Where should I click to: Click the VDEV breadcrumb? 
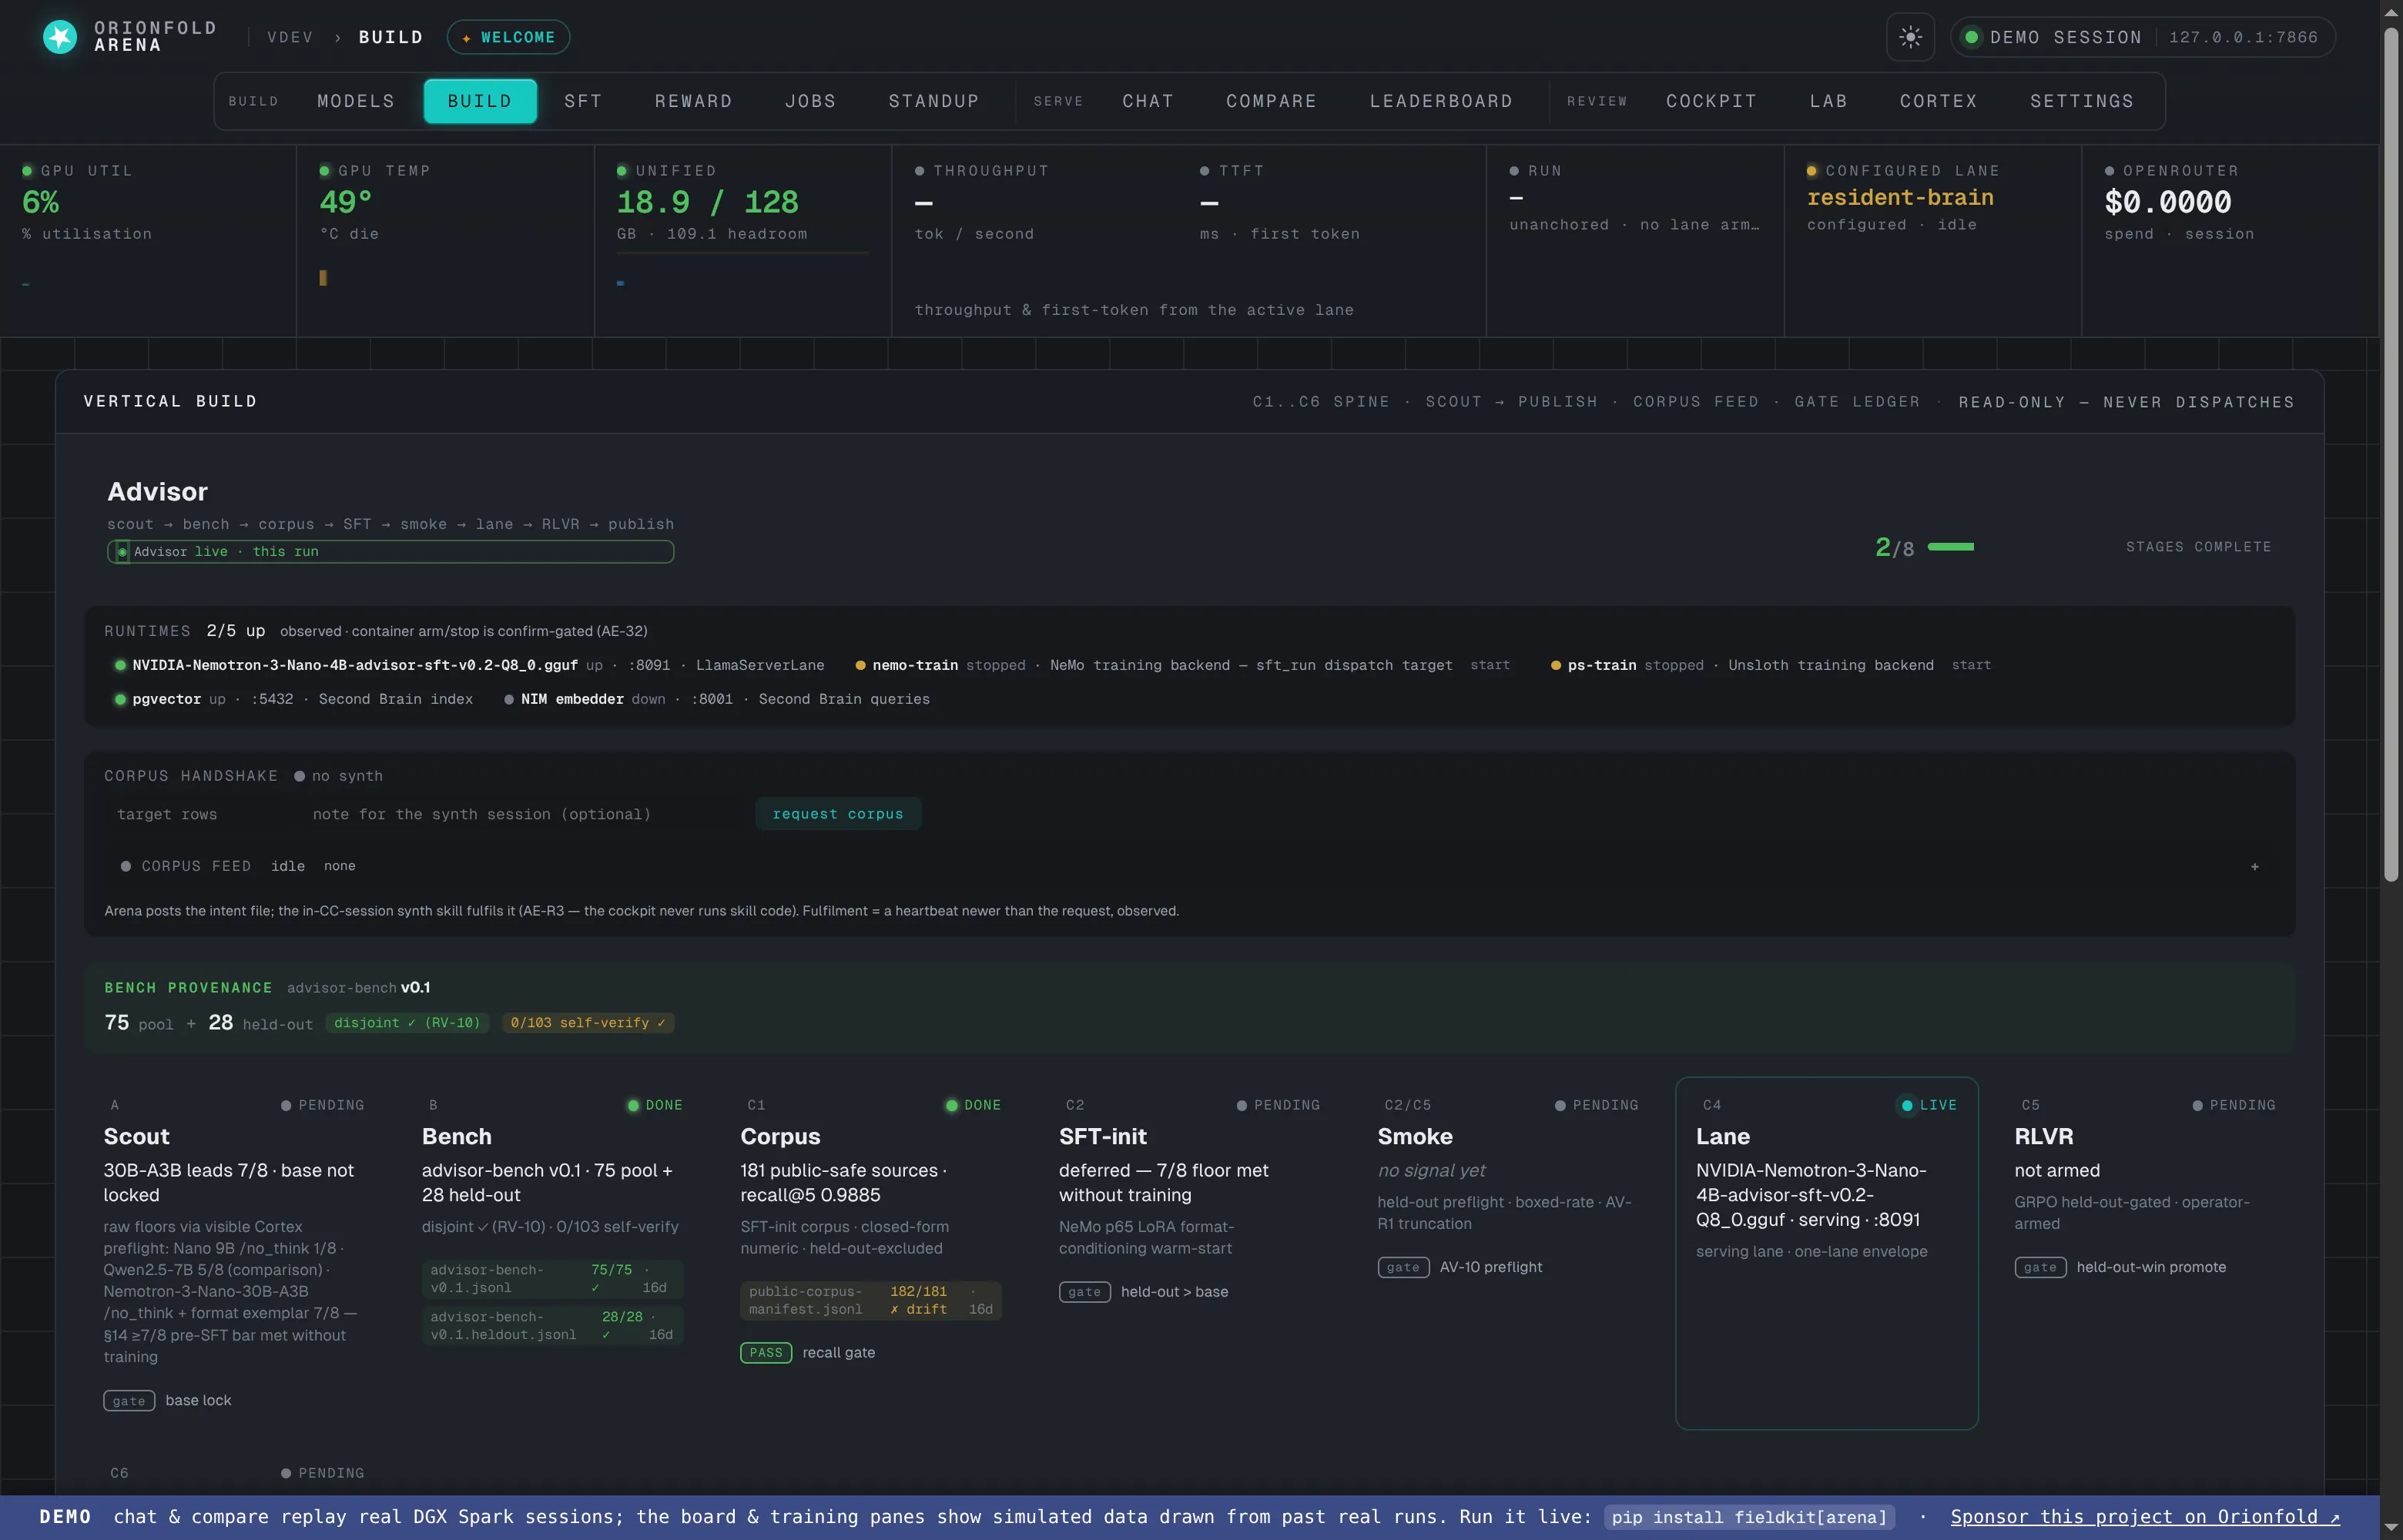(290, 37)
